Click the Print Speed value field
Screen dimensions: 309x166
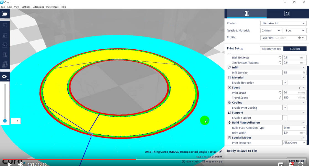[294, 92]
